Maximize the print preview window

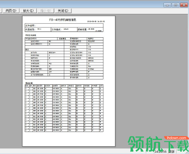point(176,5)
